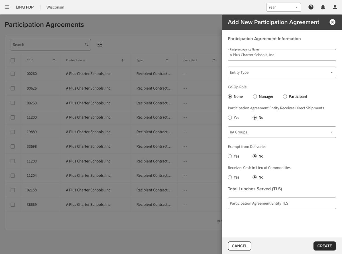Choose Participant as the Co-Op Role
The height and width of the screenshot is (254, 342).
[285, 96]
